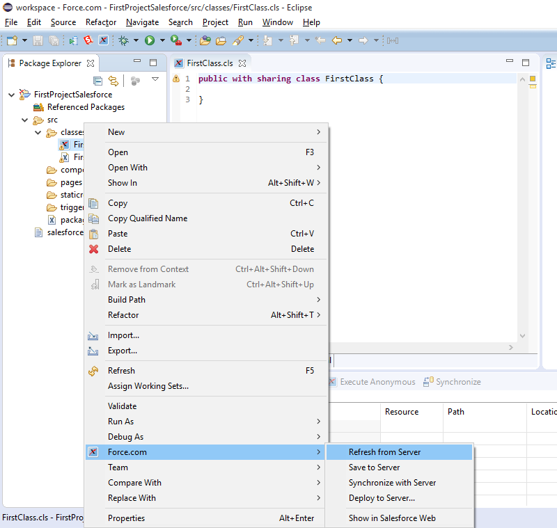Click Referenced Packages in project tree
557x528 pixels.
(86, 107)
